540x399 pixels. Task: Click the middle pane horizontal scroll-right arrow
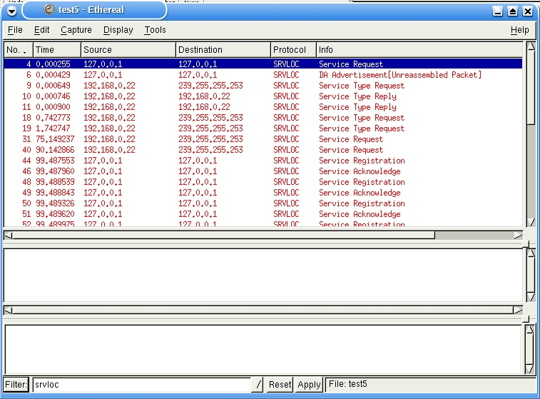tap(518, 310)
